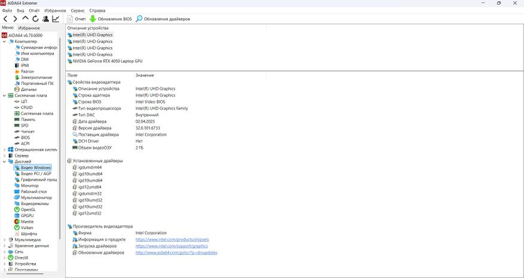
Task: Open user management via the person icon
Action: (x=46, y=19)
